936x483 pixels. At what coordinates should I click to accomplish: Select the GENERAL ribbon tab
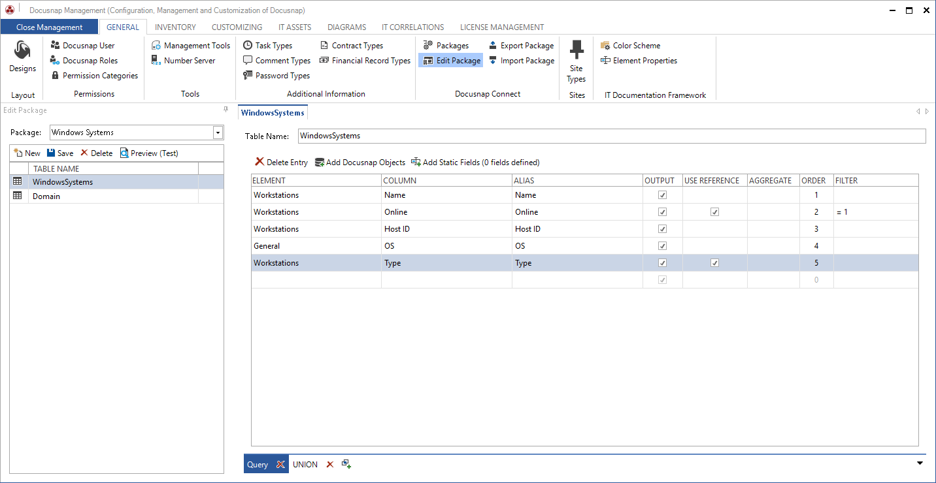coord(123,27)
